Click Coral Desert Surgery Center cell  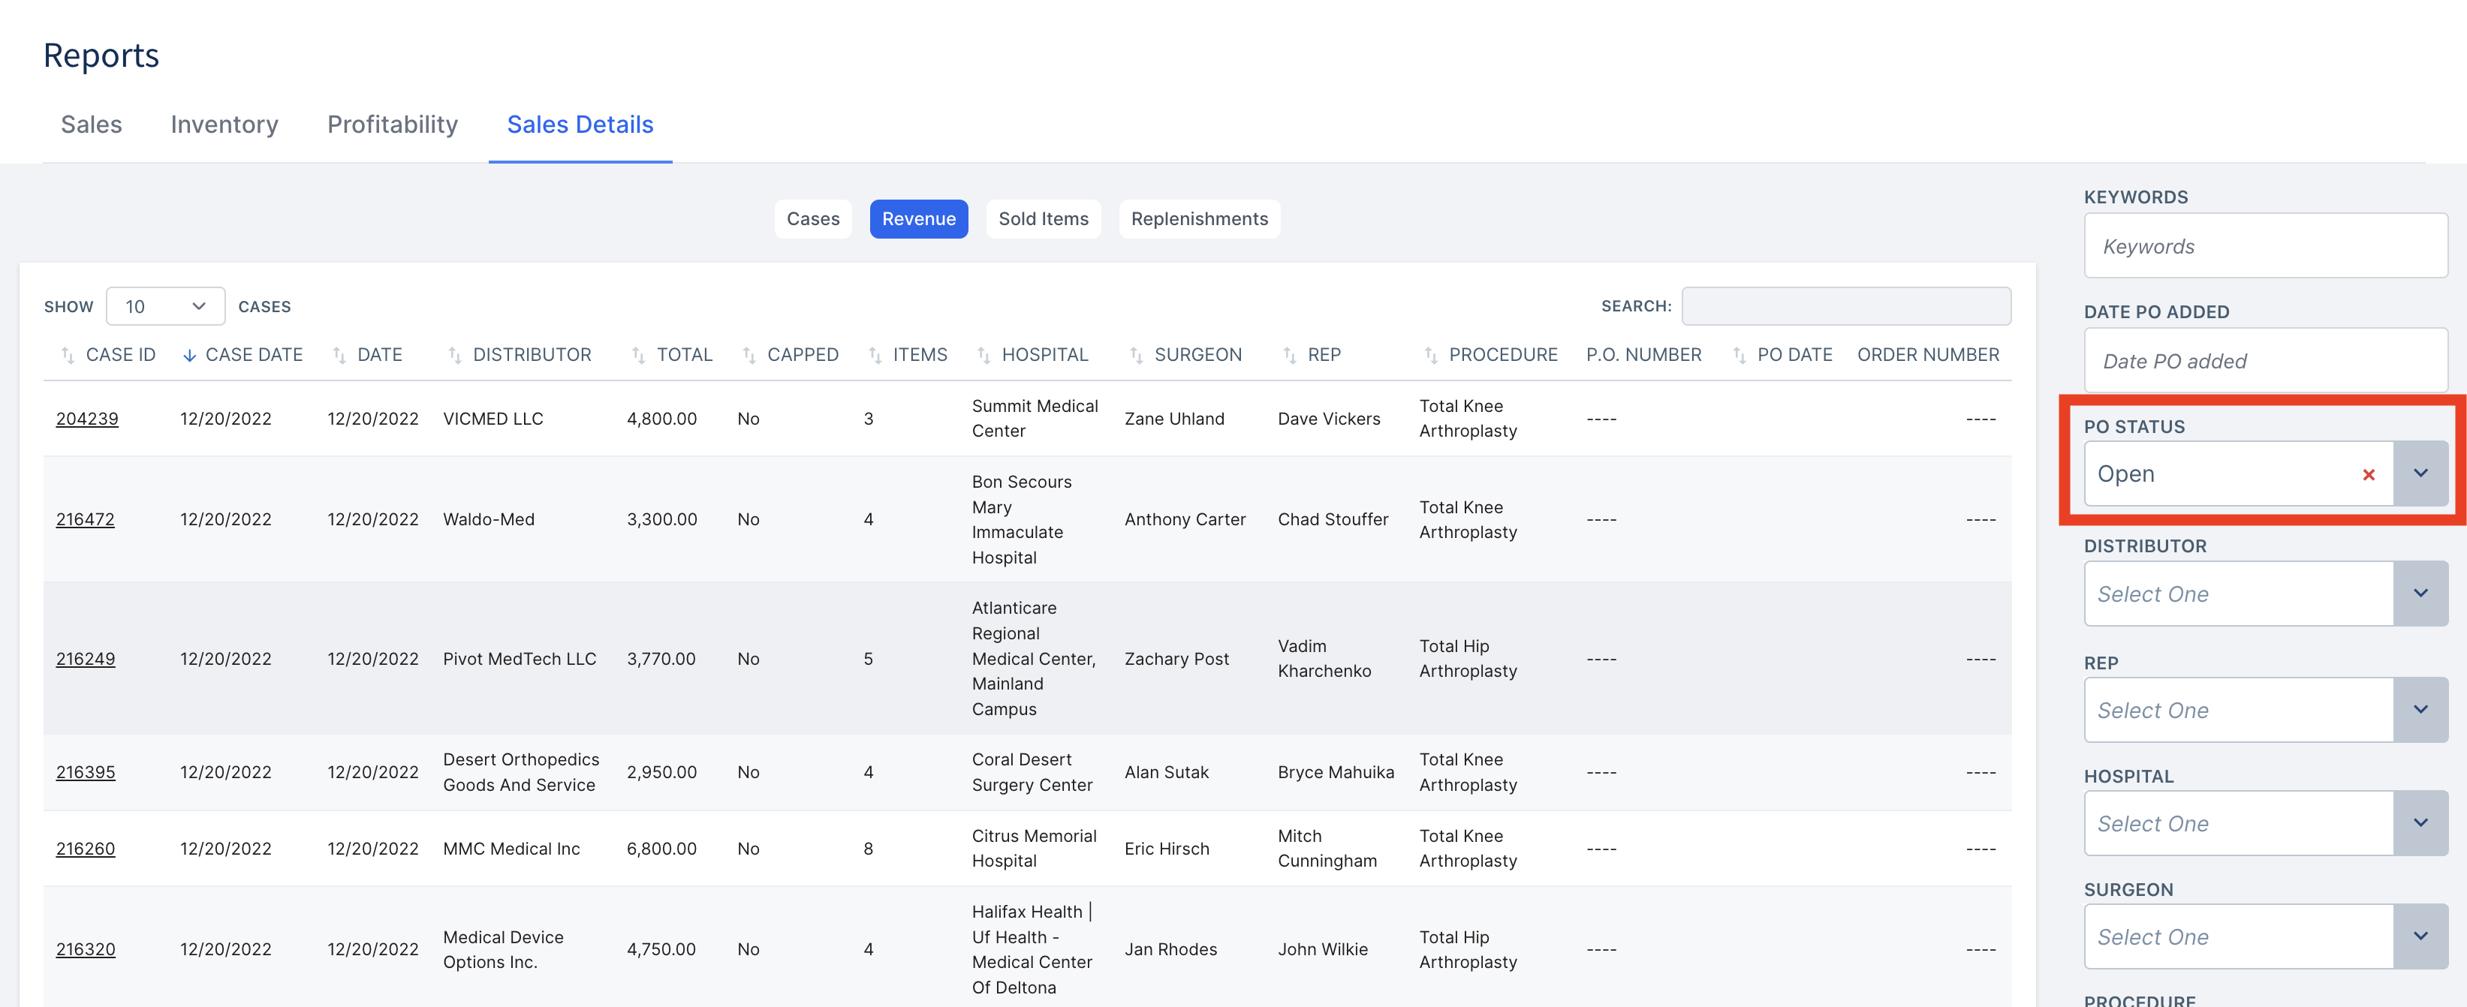1032,771
